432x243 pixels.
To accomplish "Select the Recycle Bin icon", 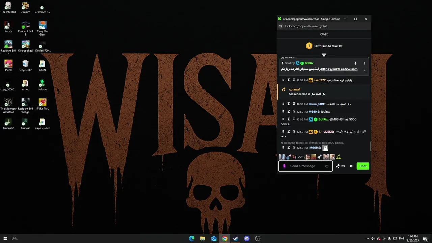I will [25, 66].
